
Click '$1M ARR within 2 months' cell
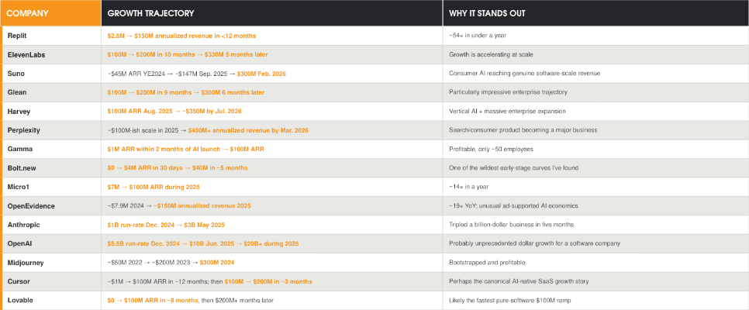point(272,149)
